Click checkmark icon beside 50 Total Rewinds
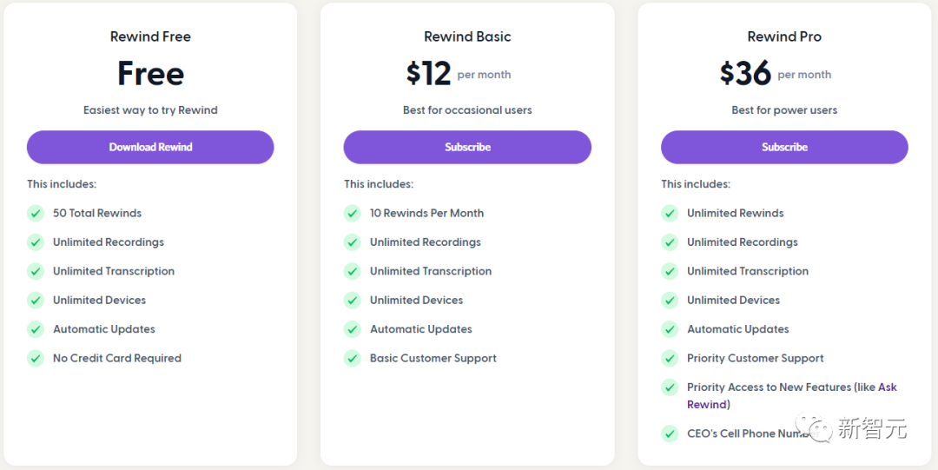 point(36,213)
